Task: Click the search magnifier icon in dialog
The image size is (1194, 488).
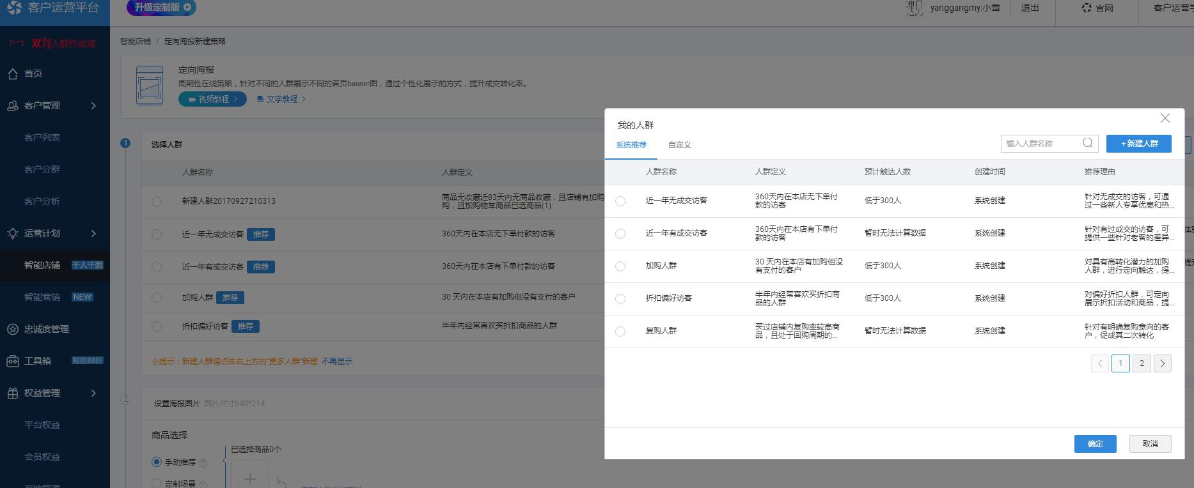Action: click(x=1088, y=143)
